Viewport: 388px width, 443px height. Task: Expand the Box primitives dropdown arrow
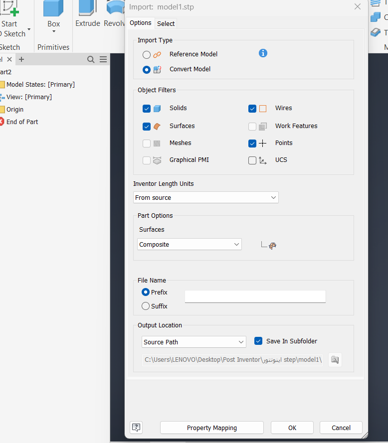(54, 31)
